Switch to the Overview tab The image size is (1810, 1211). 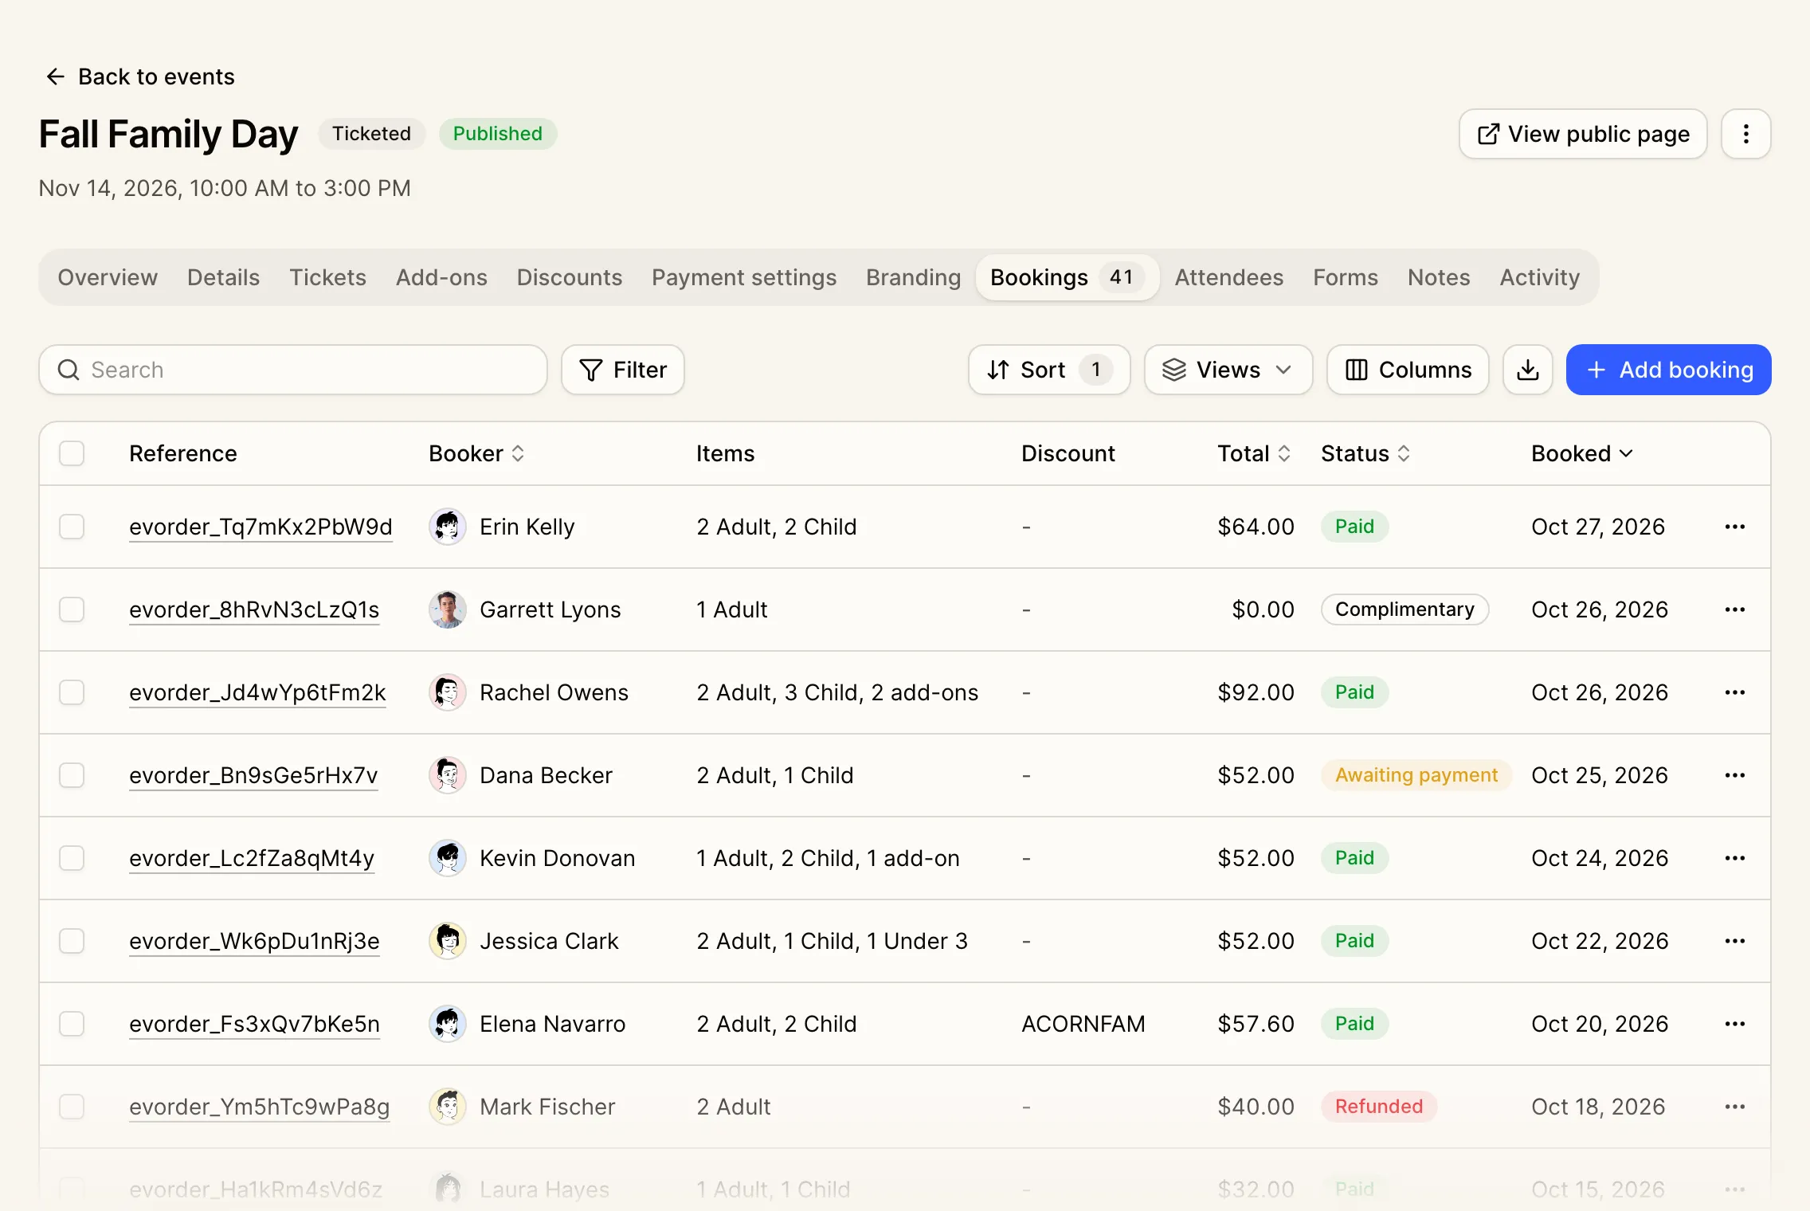pyautogui.click(x=108, y=277)
